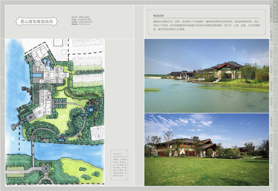Click the 昆山首创青旅岛尚 title badge
Viewport: 278px width, 191px height.
(37, 21)
